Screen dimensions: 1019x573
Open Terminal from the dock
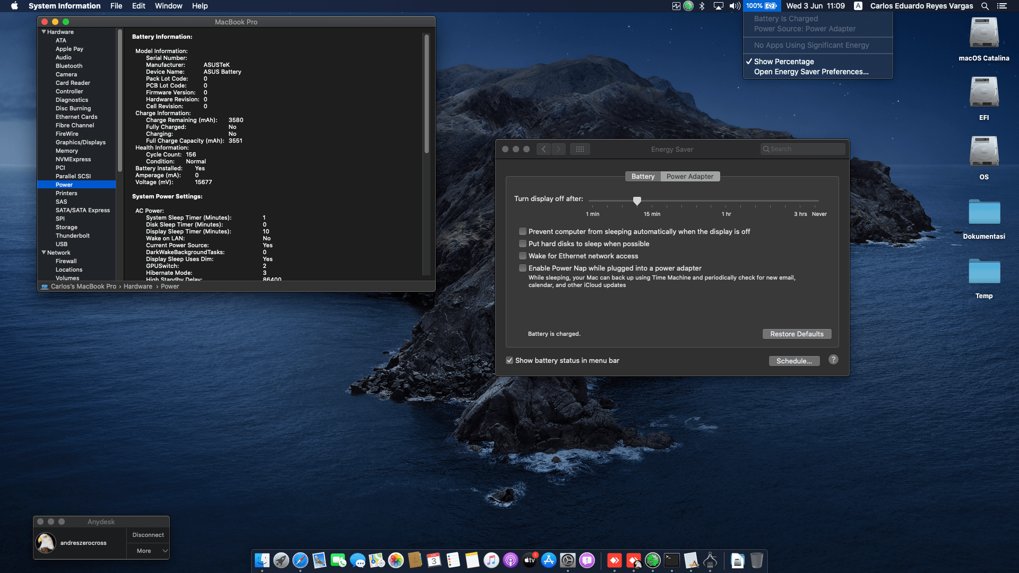[672, 560]
